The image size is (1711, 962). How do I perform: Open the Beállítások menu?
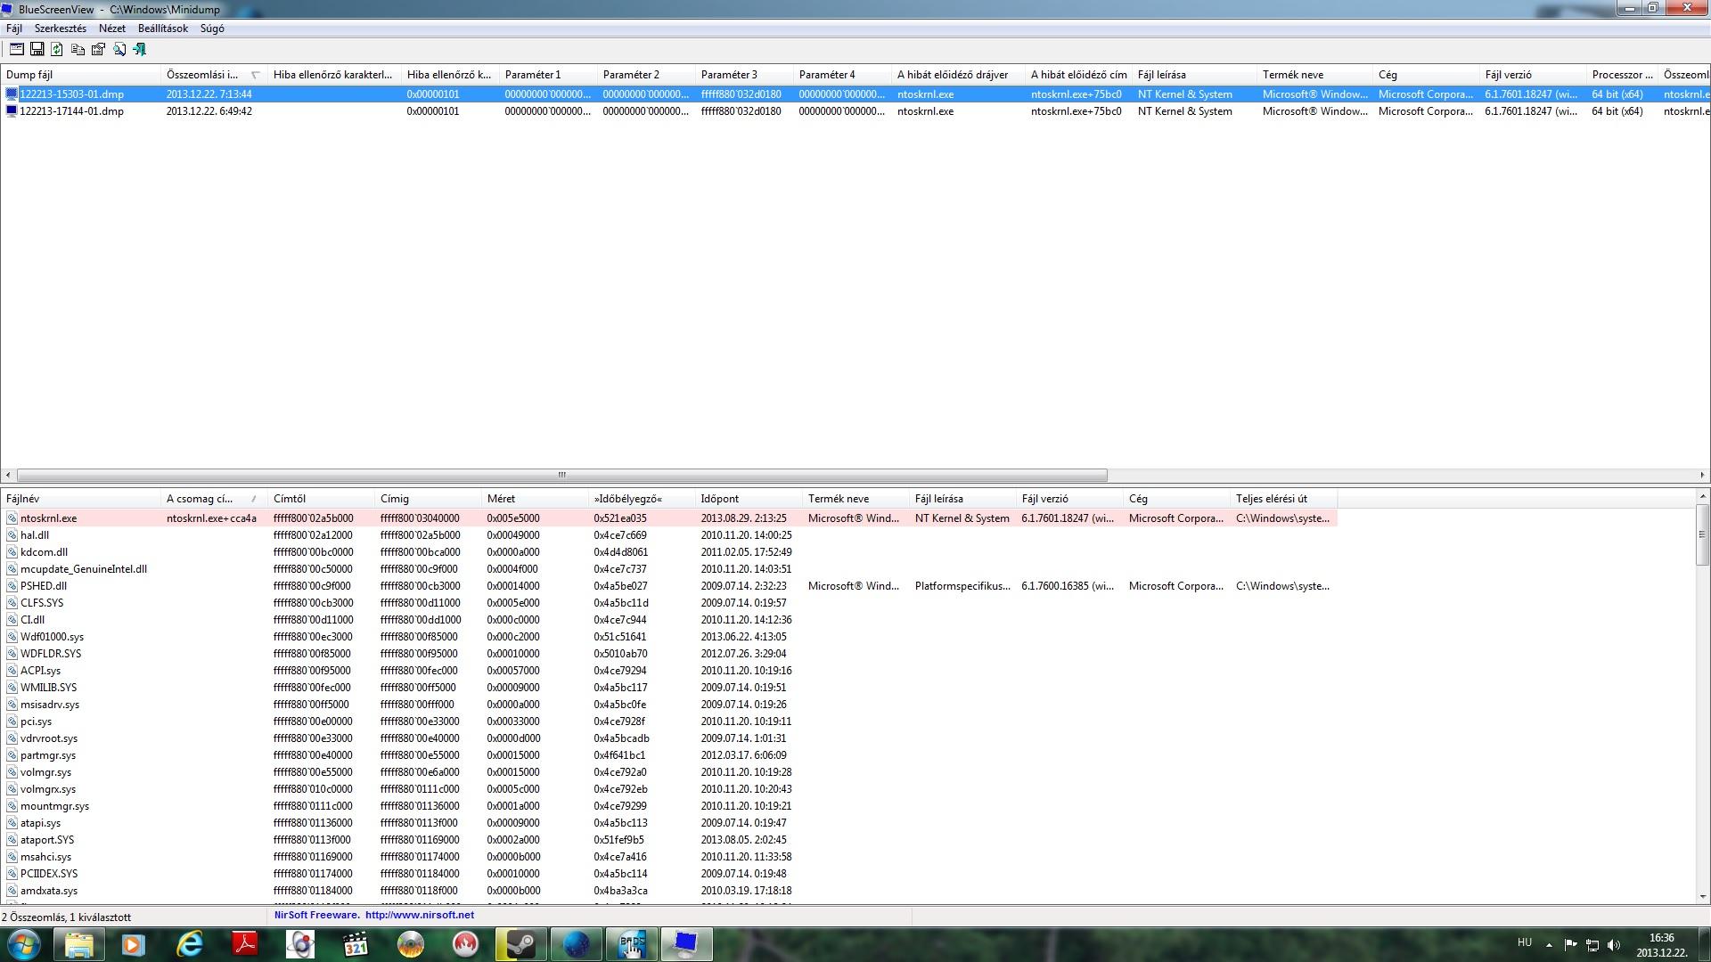[x=163, y=29]
